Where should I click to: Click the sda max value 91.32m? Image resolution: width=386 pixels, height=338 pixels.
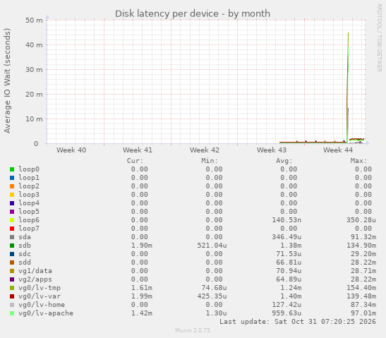coord(363,237)
